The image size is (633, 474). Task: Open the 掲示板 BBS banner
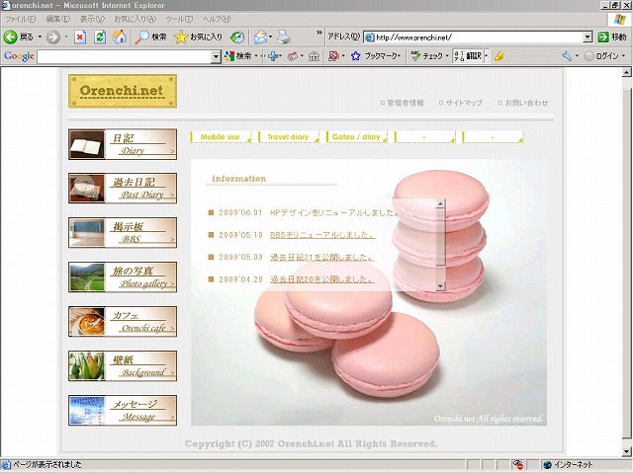tap(123, 233)
